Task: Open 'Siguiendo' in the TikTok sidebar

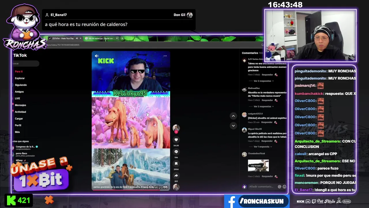Action: point(21,85)
